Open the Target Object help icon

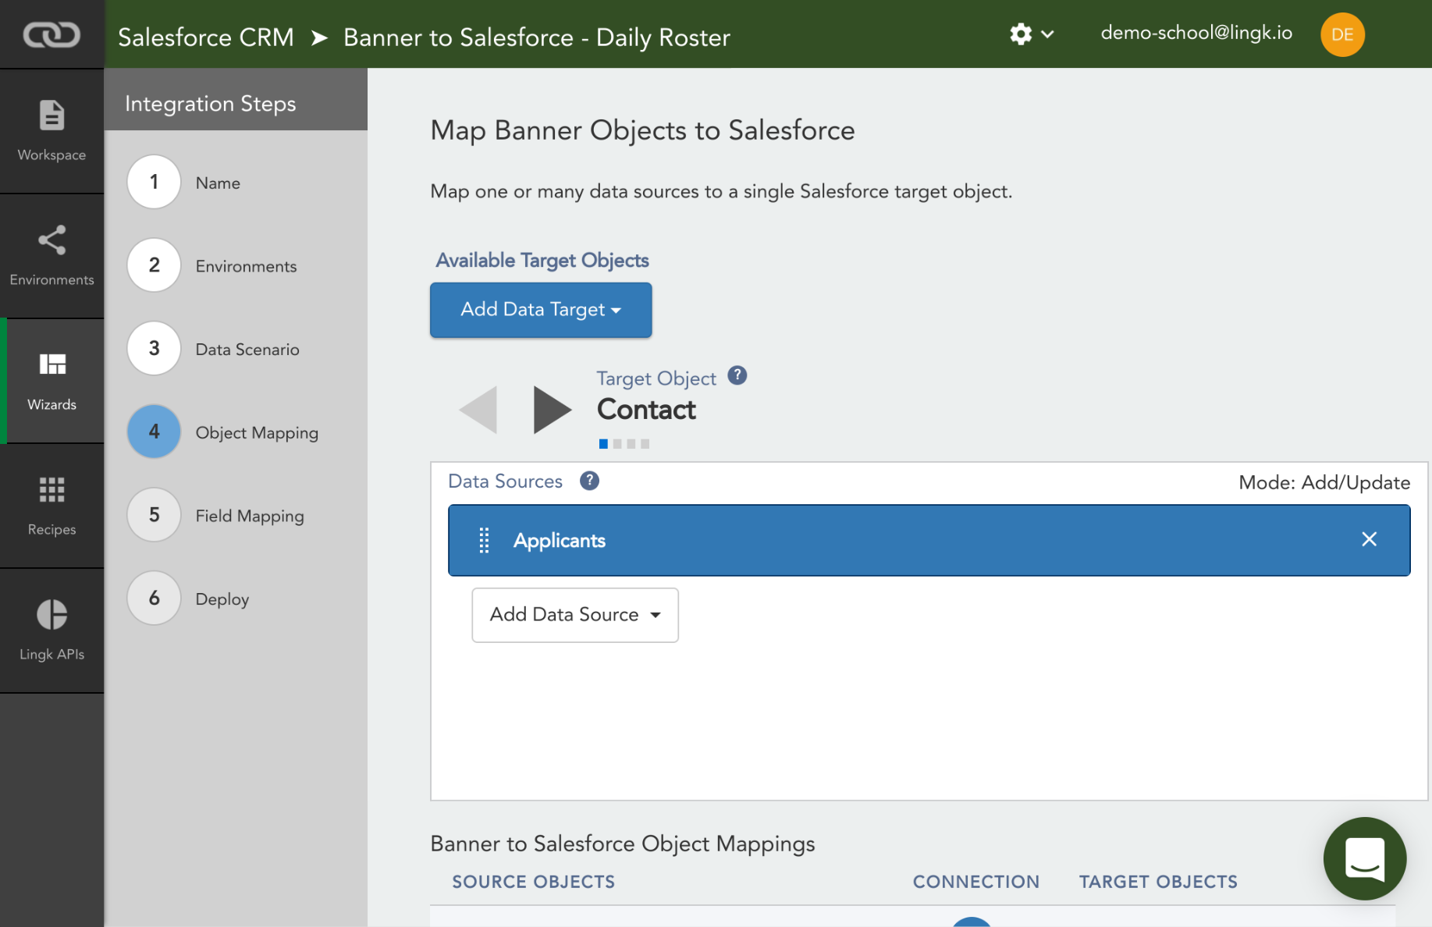click(737, 376)
